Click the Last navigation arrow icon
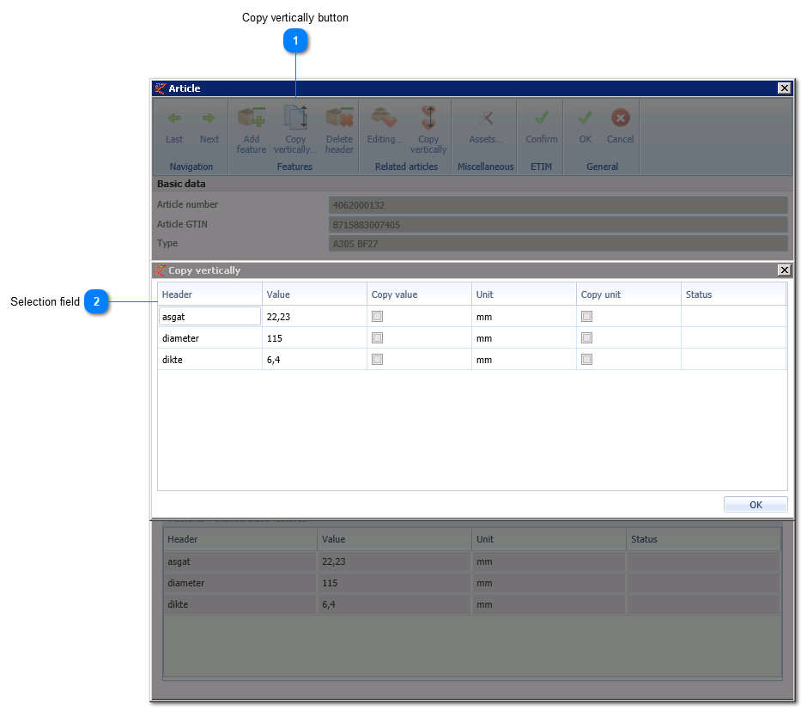Image resolution: width=807 pixels, height=710 pixels. tap(174, 118)
